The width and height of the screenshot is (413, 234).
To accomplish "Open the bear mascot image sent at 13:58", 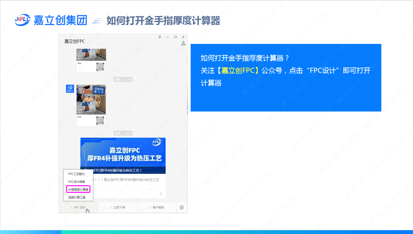I will 91,105.
